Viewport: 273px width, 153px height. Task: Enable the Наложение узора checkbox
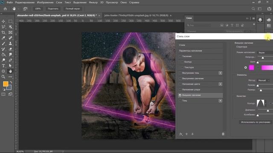point(180,90)
